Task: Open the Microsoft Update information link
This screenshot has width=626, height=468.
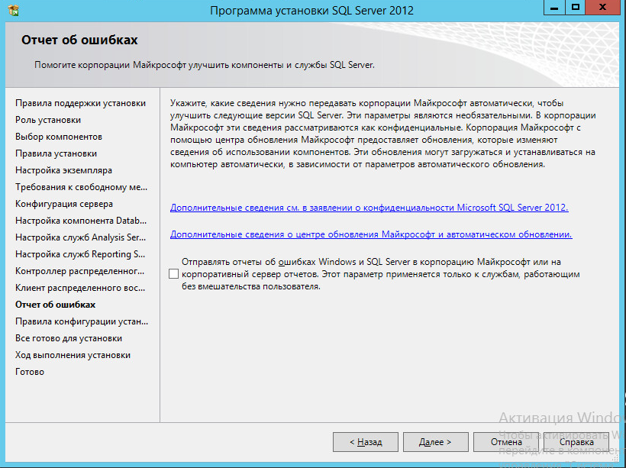Action: 371,234
